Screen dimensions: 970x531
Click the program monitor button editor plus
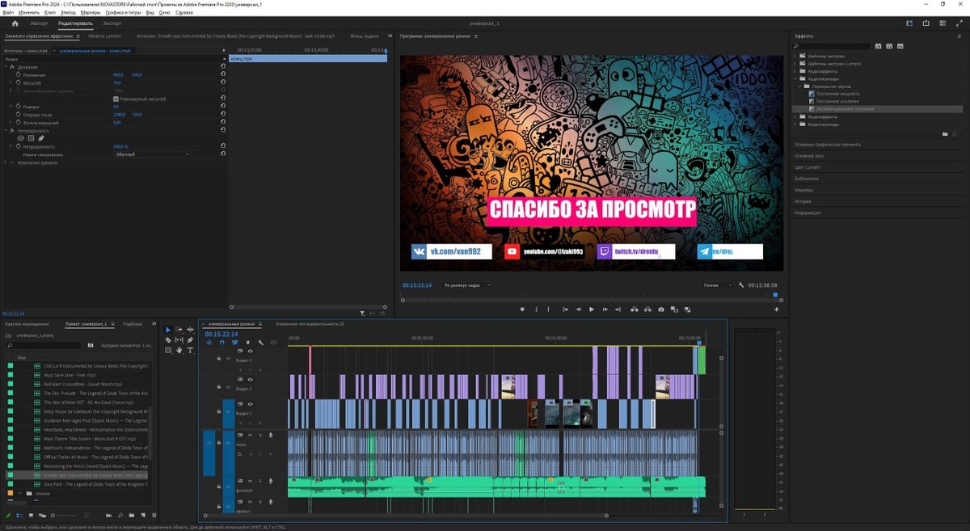point(776,310)
